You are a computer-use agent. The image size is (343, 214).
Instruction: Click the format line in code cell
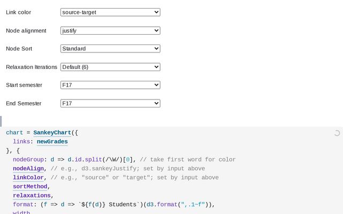107,204
